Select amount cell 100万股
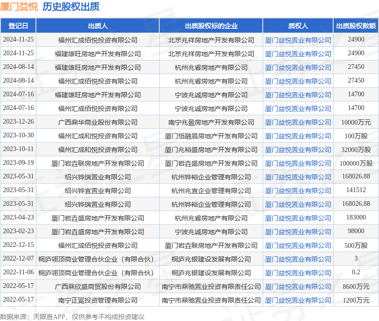The height and width of the screenshot is (321, 379). (356, 136)
